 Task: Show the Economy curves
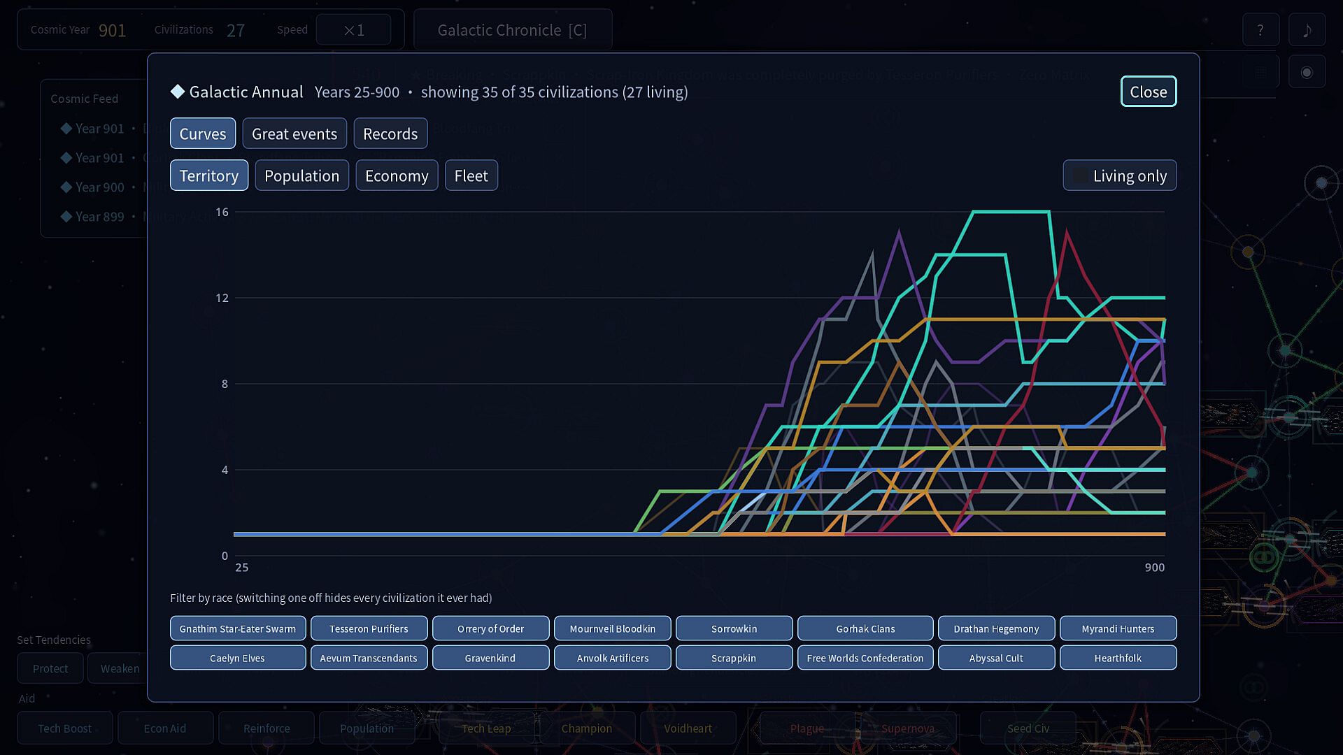(x=397, y=175)
